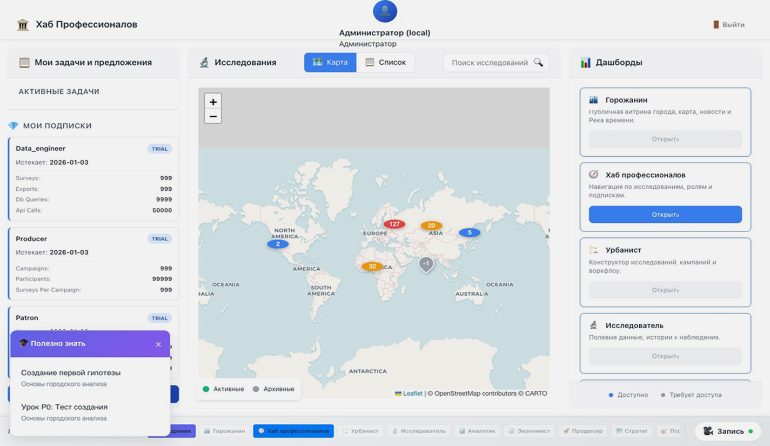Open the Хаб профессионалов dashboard with blue button
Image resolution: width=770 pixels, height=446 pixels.
coord(665,215)
